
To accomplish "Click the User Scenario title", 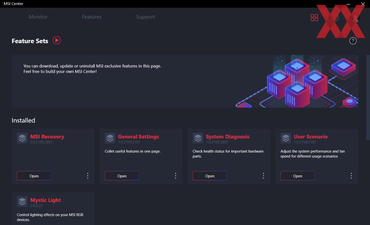I will pos(310,137).
